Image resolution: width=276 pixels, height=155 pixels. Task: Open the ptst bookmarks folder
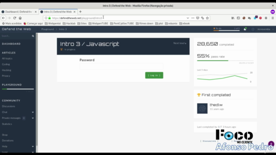pyautogui.click(x=159, y=23)
